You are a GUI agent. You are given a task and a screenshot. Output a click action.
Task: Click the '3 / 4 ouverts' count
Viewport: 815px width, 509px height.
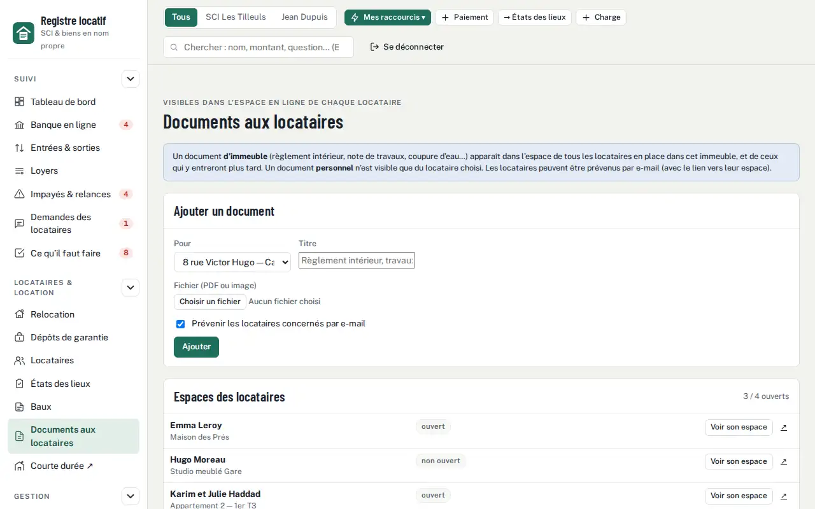(766, 396)
